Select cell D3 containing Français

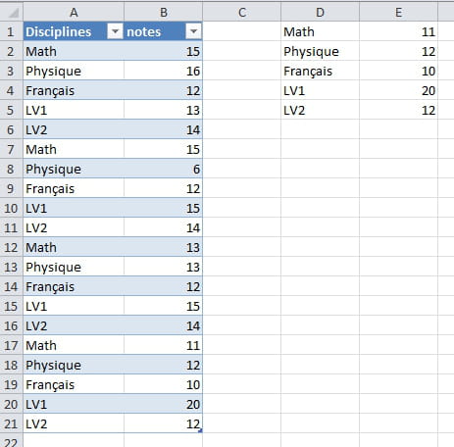[x=320, y=71]
